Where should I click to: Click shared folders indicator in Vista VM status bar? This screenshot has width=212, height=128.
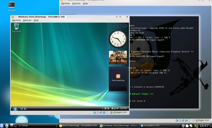[x=104, y=113]
